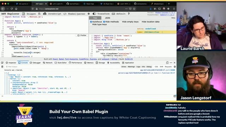This screenshot has height=127, width=226.
Task: Open the page actions three-dot icon in URL bar
Action: 126,9
